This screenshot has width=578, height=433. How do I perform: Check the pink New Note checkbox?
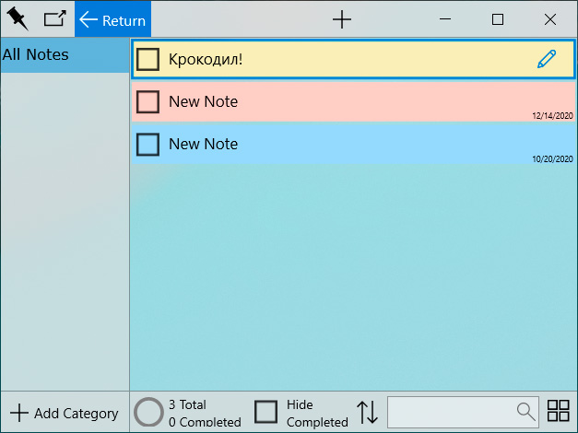tap(148, 101)
